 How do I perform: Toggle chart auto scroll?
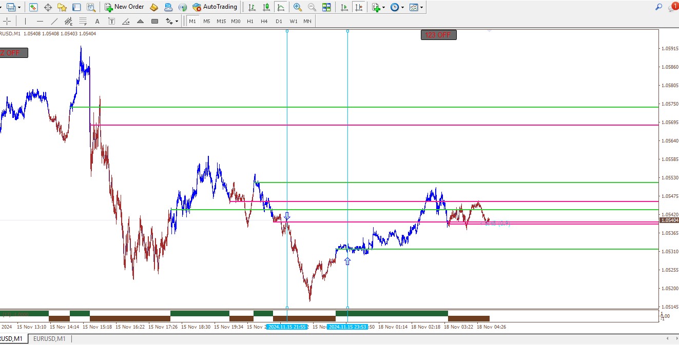(x=344, y=7)
